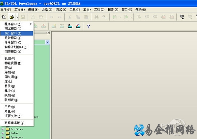Click the Find binoculars icon
This screenshot has height=139, width=197.
click(96, 17)
